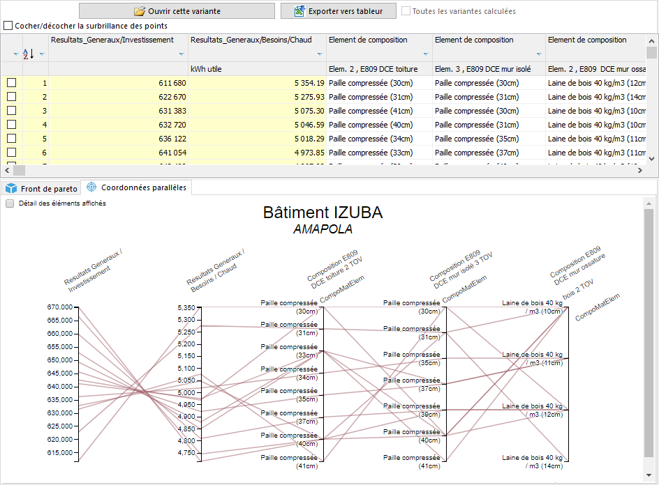Click table horizontal scrollbar left arrow
Screen dimensions: 659x485
pyautogui.click(x=7, y=170)
